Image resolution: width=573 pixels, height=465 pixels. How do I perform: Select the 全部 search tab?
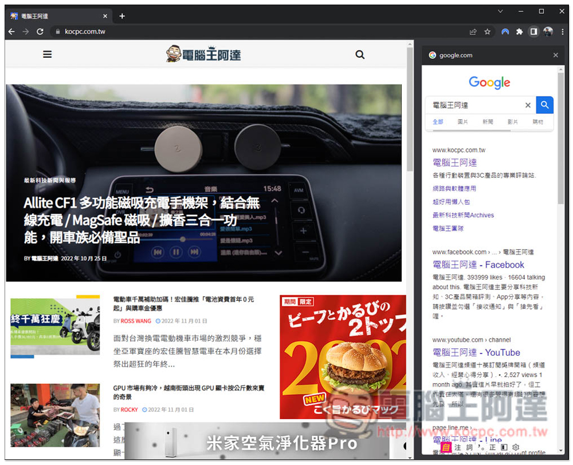[x=438, y=122]
